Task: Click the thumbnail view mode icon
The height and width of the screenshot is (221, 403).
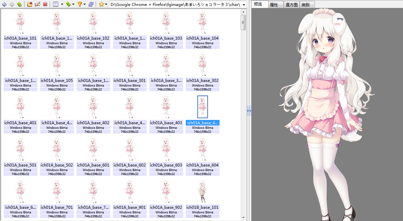Action: (56, 4)
